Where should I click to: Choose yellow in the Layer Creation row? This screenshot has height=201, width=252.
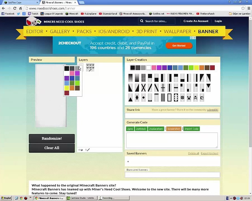click(x=196, y=68)
